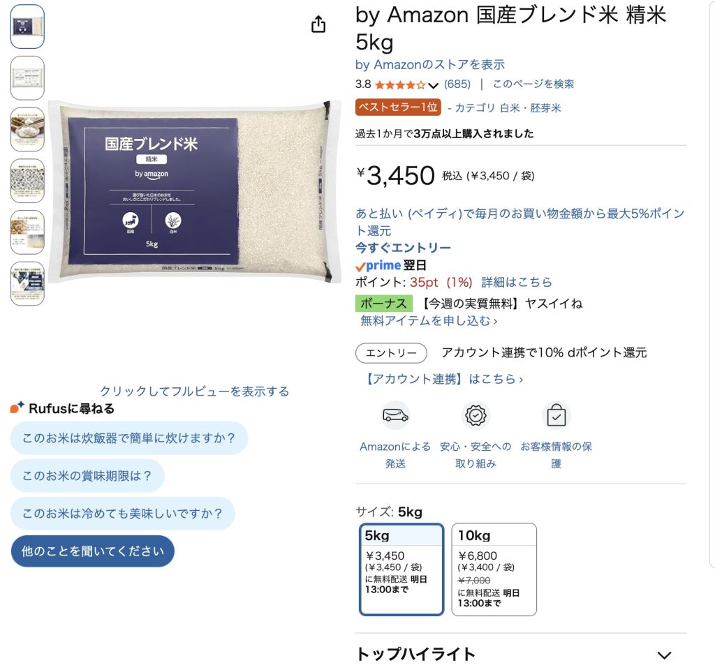Ask Rufus このお米の賞味期限は？
The width and height of the screenshot is (715, 672).
point(87,476)
